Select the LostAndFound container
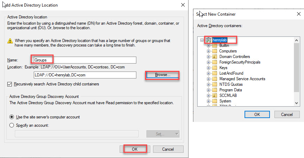 (x=231, y=73)
